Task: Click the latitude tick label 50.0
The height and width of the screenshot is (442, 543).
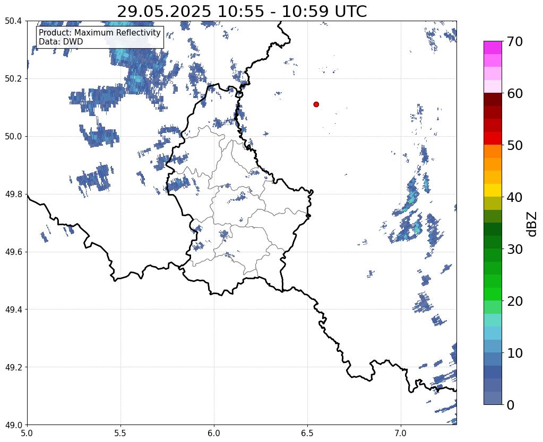Action: (13, 137)
